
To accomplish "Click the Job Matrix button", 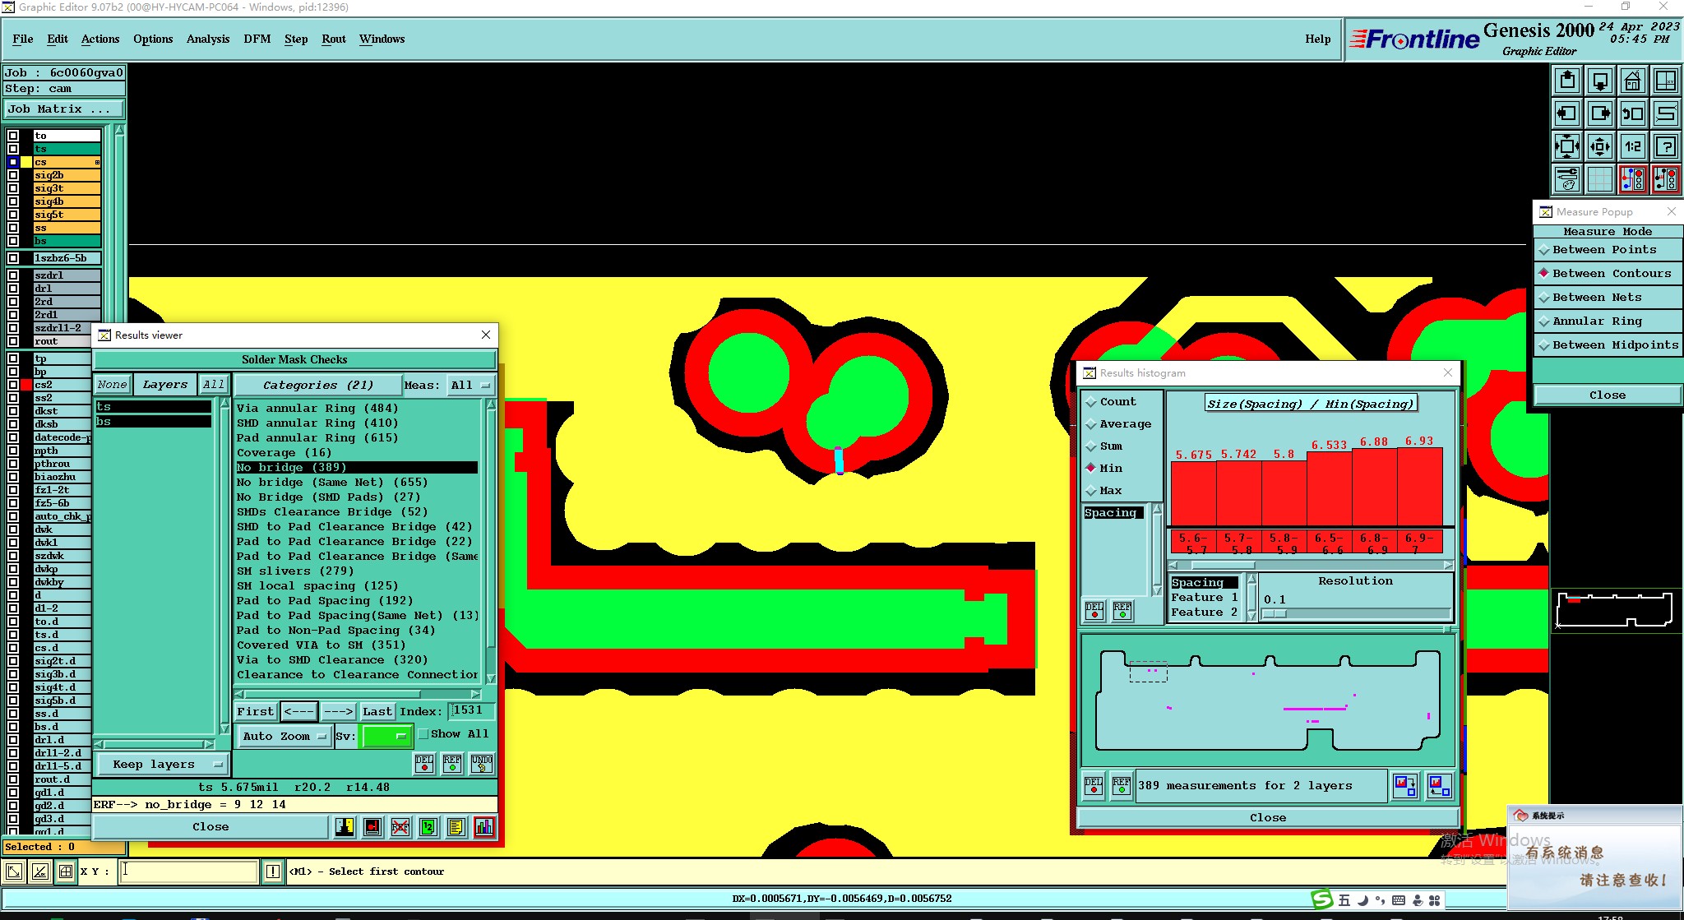I will click(x=64, y=109).
